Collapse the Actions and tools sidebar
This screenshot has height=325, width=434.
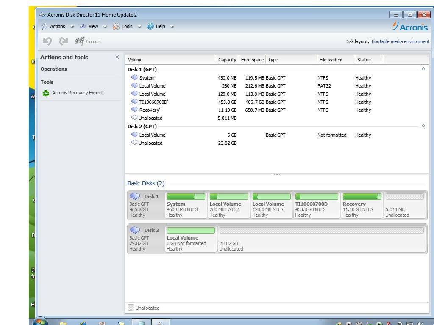pyautogui.click(x=117, y=57)
